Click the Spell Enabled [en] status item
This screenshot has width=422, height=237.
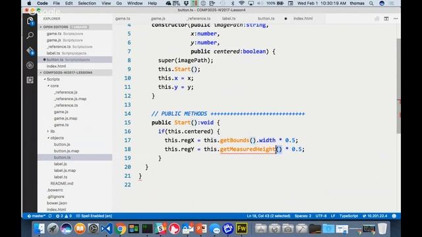(94, 216)
